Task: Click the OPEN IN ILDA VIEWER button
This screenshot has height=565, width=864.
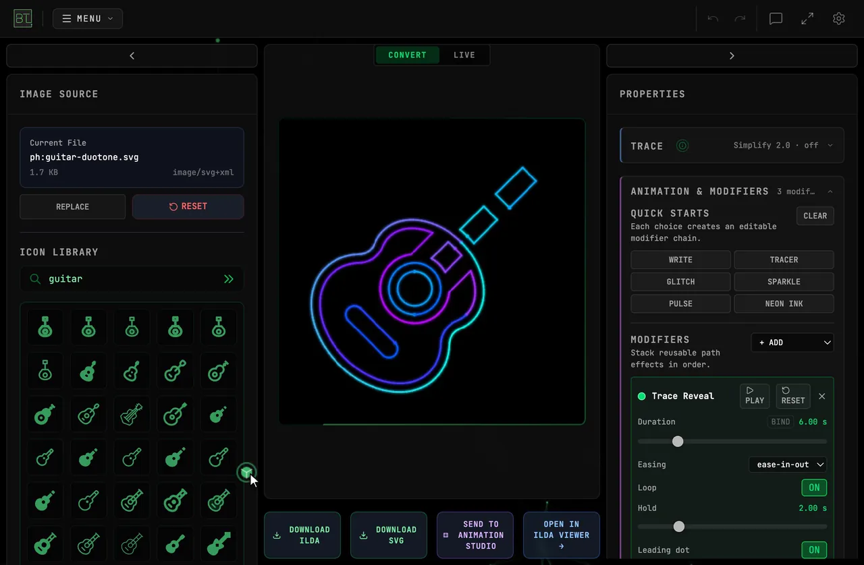Action: (562, 535)
